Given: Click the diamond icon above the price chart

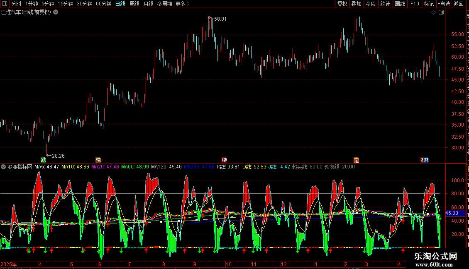Looking at the screenshot, I should coord(433,12).
